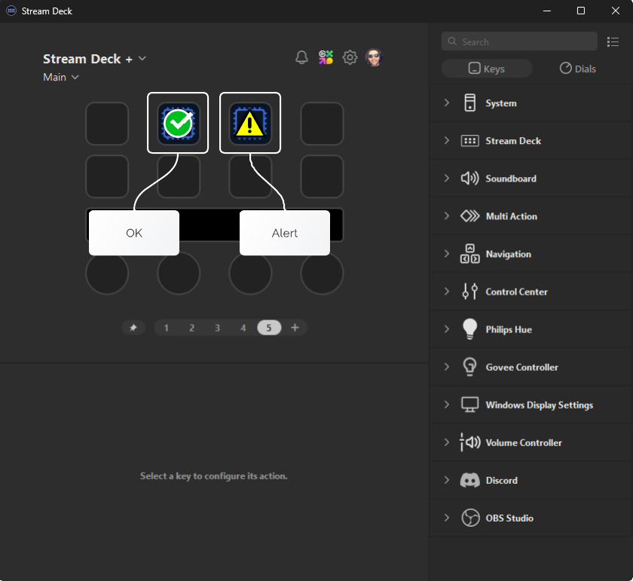Open Stream Deck settings gear

click(x=350, y=57)
